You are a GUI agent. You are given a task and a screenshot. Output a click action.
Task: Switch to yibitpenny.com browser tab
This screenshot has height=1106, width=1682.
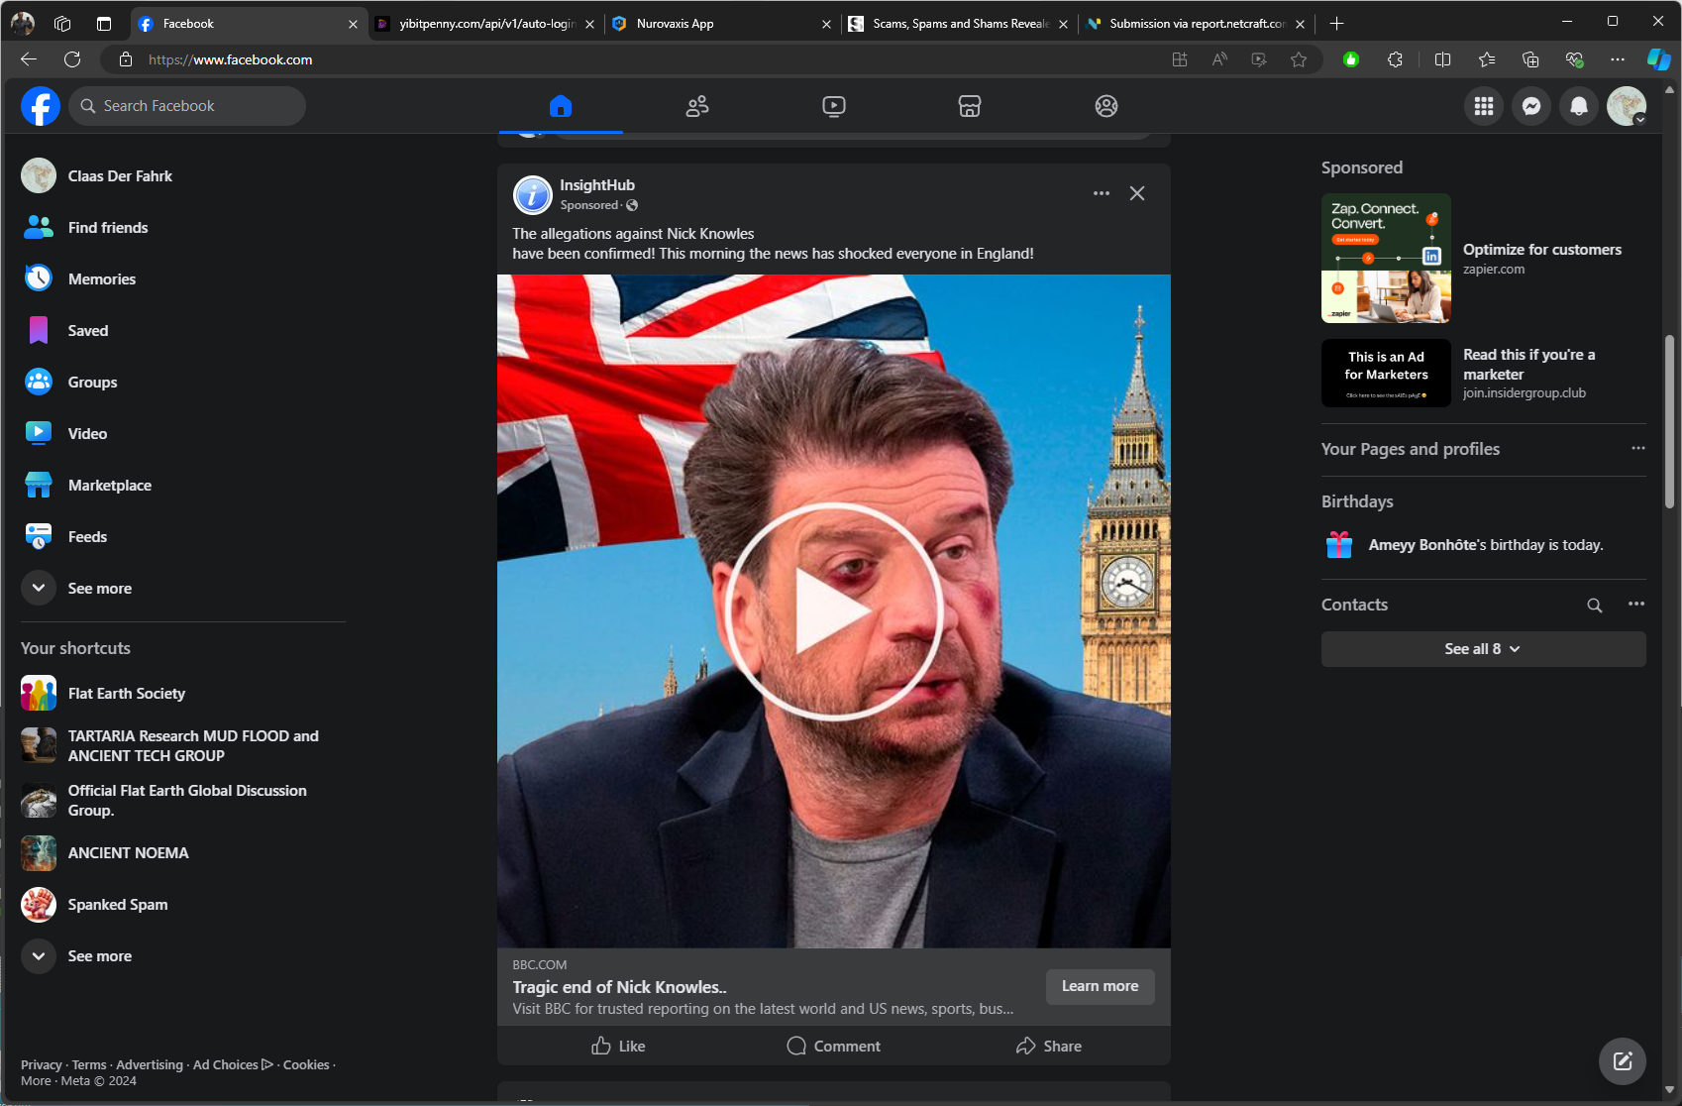click(x=485, y=24)
